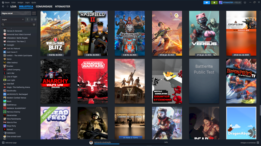The image size is (261, 146).
Task: Open Bloodsports TV cover
Action: click(241, 81)
